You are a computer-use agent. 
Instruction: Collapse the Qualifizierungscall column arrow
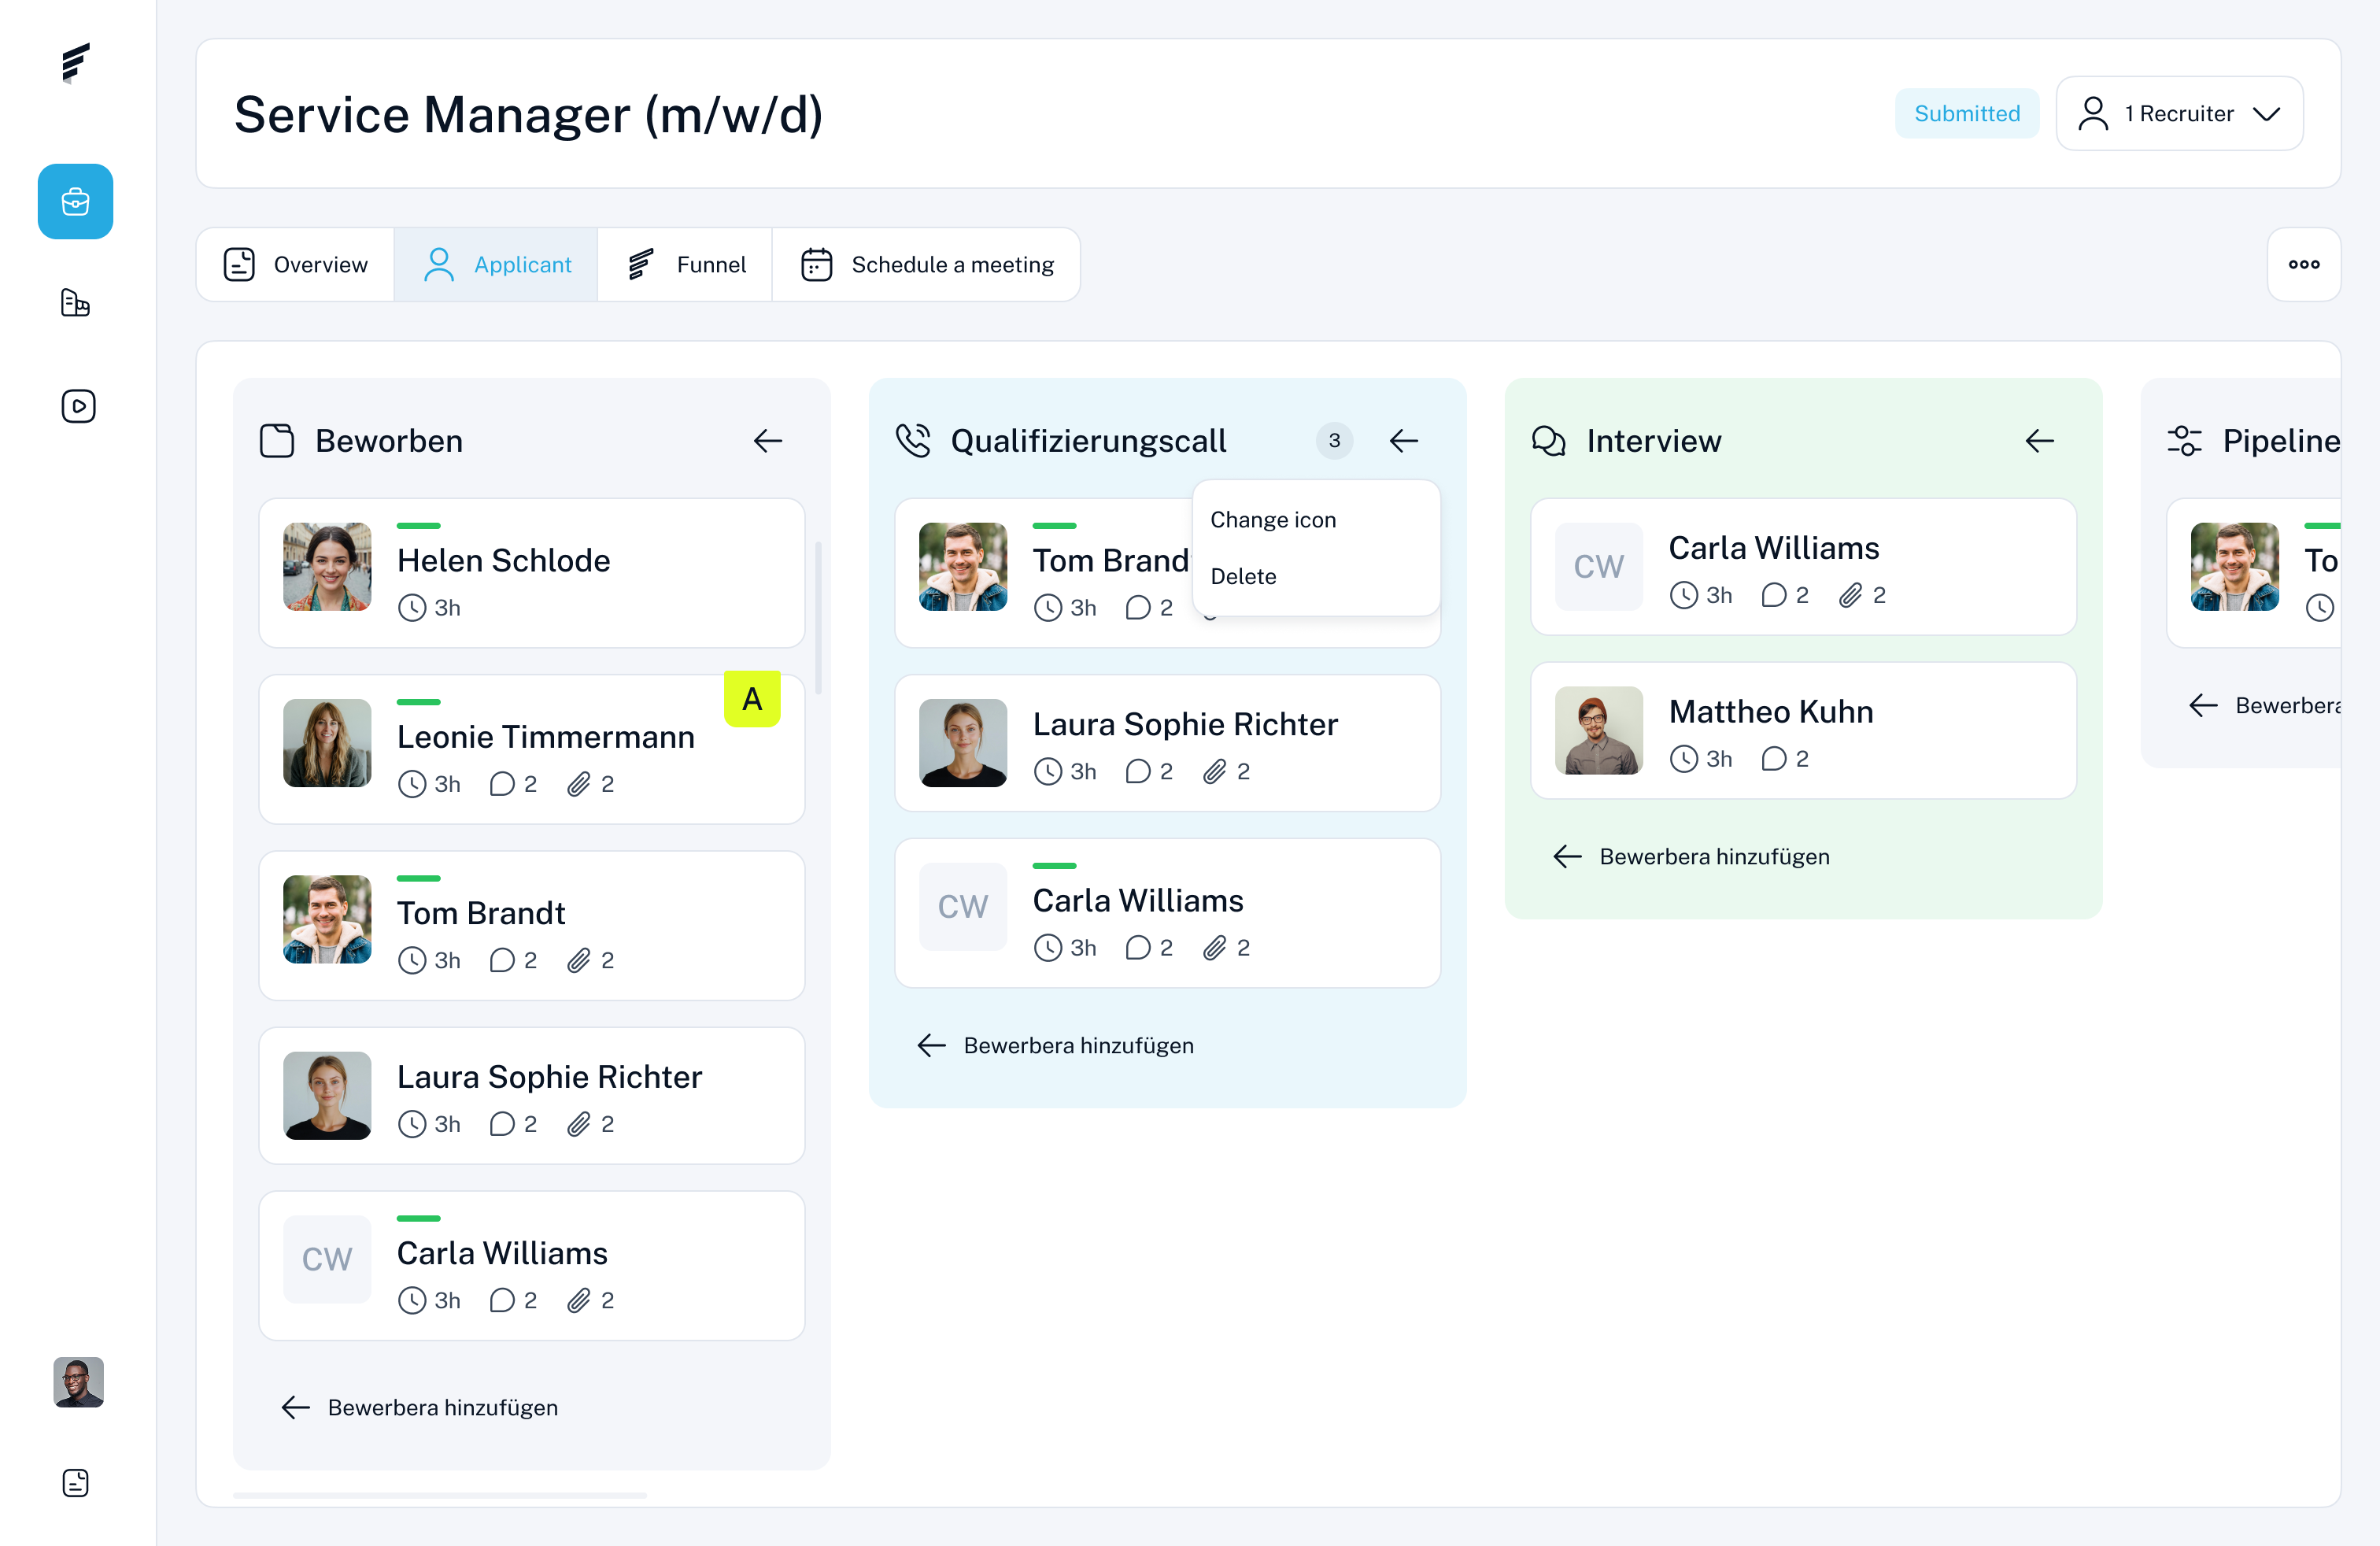(1404, 441)
